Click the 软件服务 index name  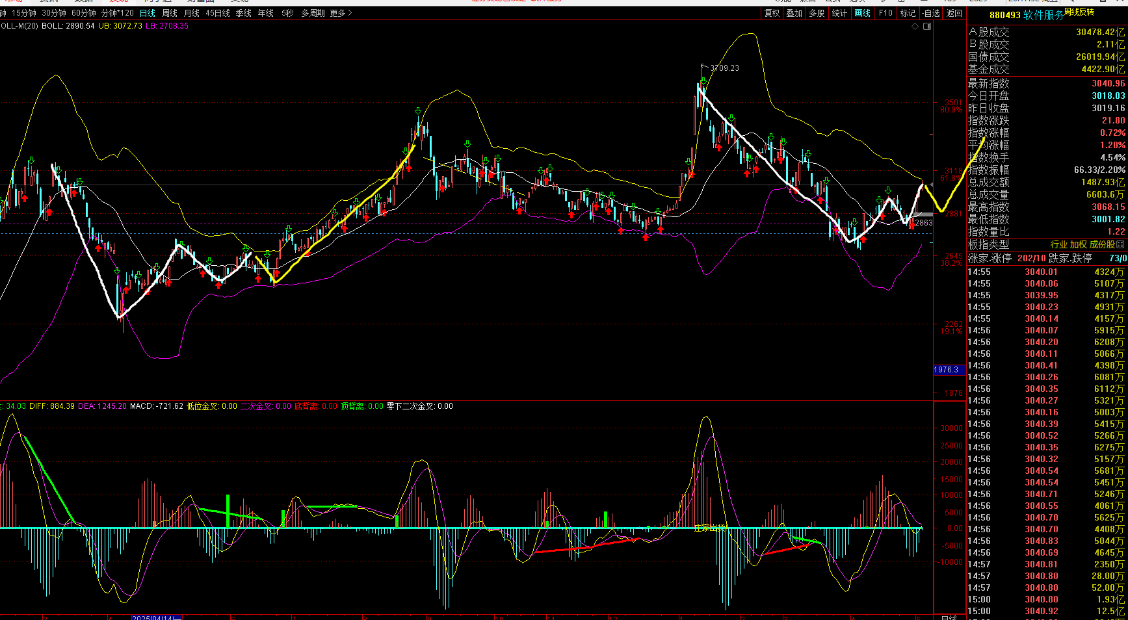[1043, 15]
